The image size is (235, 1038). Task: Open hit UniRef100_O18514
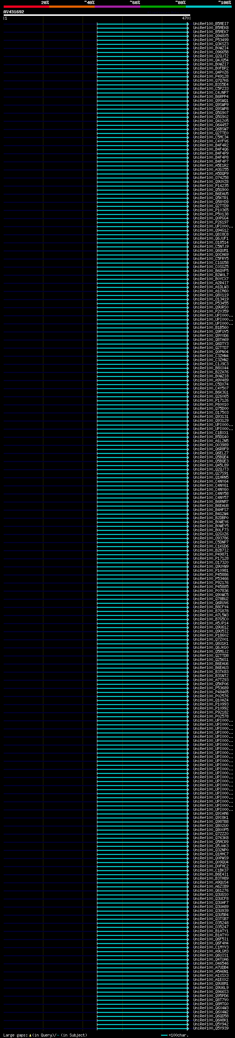(x=210, y=243)
